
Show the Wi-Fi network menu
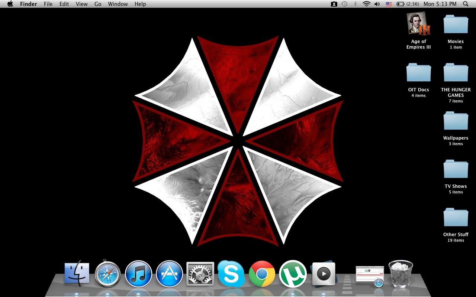367,4
